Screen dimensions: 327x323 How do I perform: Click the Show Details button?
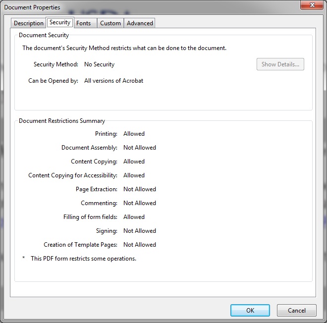(280, 64)
